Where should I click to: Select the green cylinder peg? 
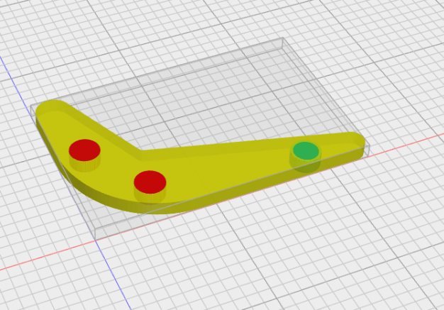[x=306, y=151]
